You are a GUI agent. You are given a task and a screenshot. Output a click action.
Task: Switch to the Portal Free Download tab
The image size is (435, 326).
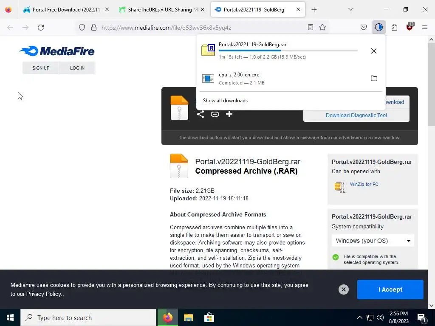[66, 9]
